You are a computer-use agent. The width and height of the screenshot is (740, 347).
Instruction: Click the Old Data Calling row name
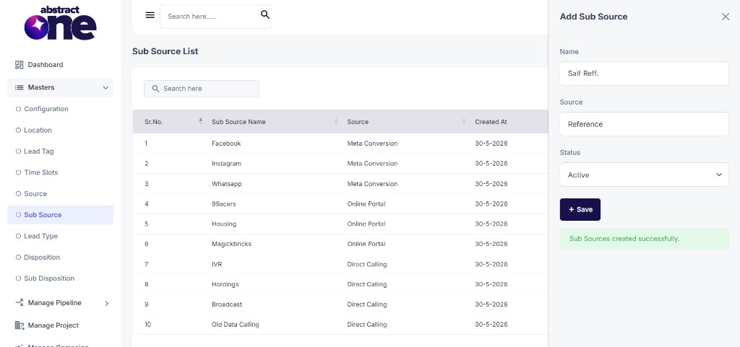tap(236, 325)
